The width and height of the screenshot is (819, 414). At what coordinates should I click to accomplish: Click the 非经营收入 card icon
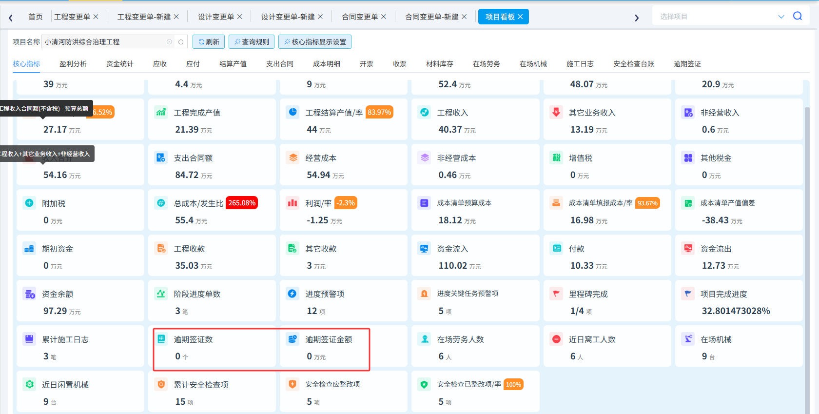[x=688, y=112]
